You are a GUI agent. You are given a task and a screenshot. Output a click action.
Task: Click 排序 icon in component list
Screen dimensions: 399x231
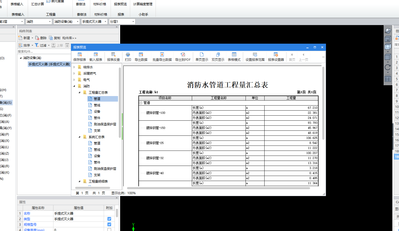click(x=20, y=45)
